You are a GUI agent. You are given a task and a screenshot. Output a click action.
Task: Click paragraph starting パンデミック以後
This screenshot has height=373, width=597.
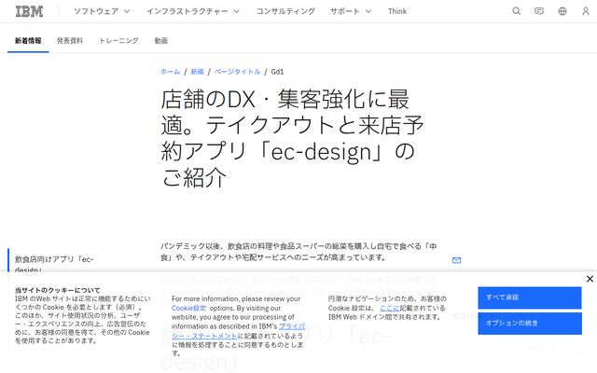pos(298,252)
